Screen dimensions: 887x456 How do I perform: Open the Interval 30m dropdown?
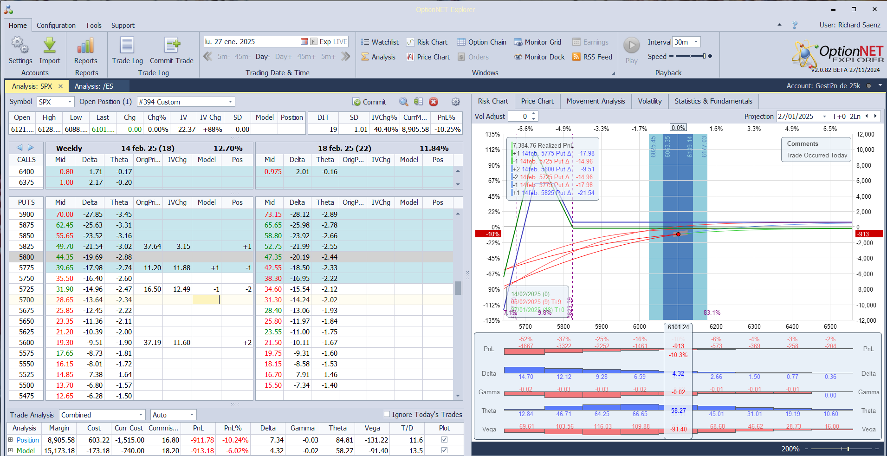click(696, 42)
